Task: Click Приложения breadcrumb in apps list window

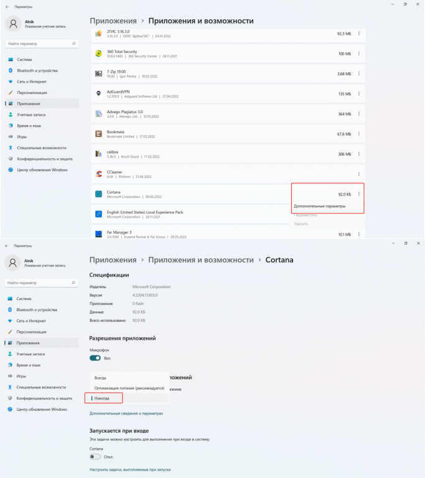Action: pyautogui.click(x=113, y=21)
